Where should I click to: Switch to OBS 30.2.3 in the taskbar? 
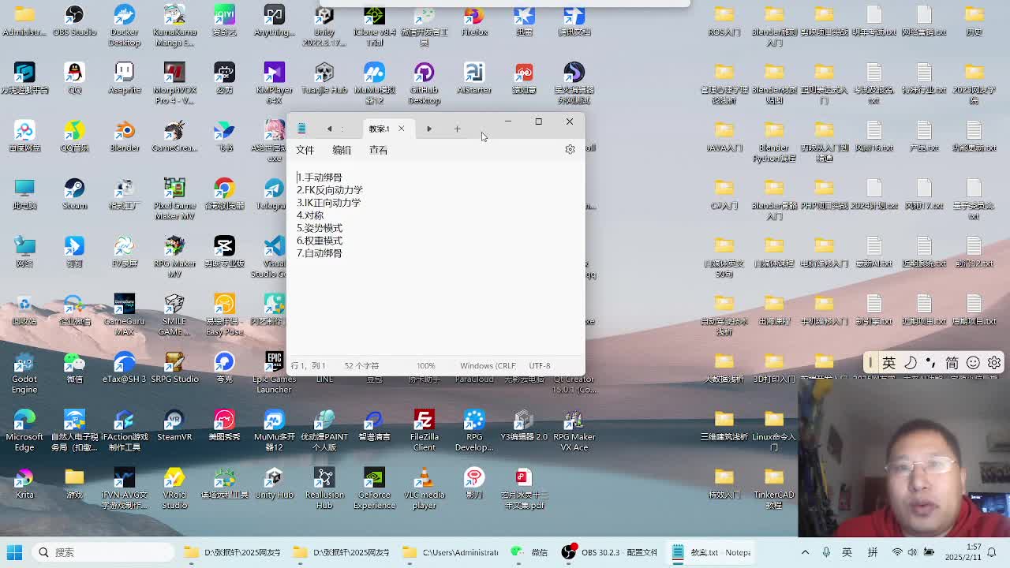pyautogui.click(x=609, y=552)
